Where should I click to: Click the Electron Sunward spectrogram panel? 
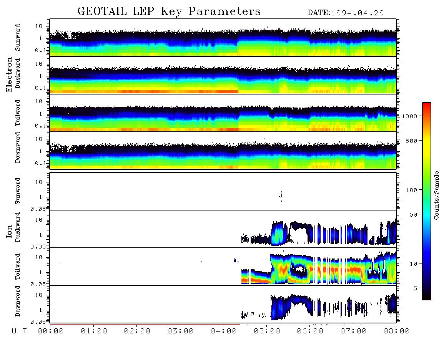pyautogui.click(x=223, y=38)
